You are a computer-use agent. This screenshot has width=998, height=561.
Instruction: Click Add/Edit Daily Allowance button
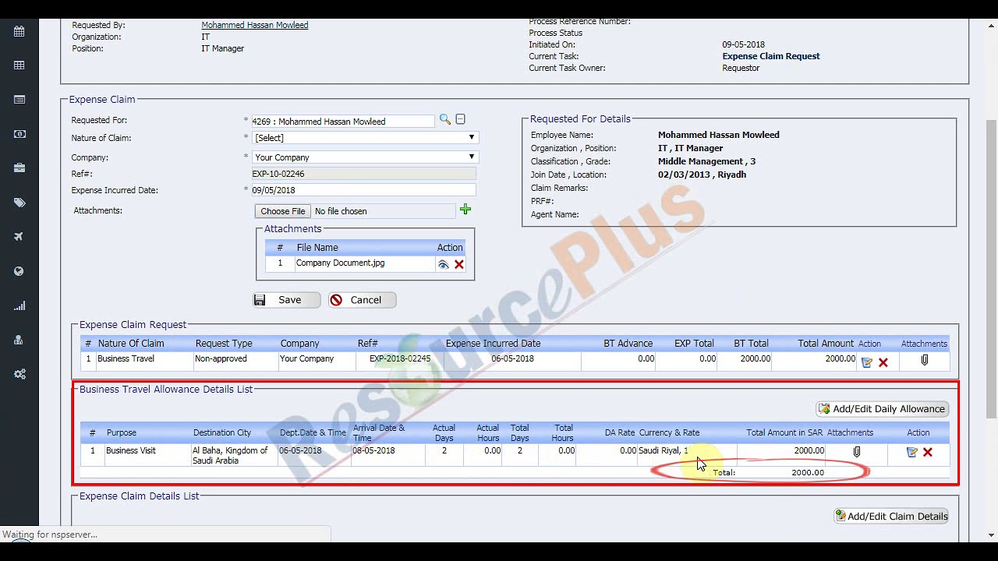click(883, 409)
